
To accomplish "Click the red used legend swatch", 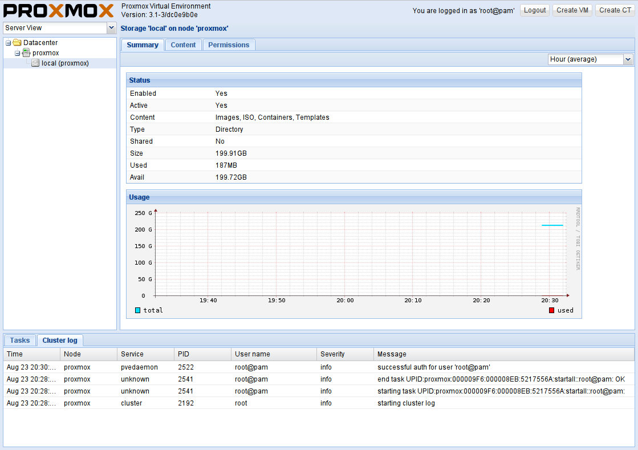I will (x=552, y=310).
